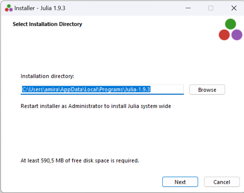Close the Julia installer window
This screenshot has width=244, height=193.
coord(234,8)
